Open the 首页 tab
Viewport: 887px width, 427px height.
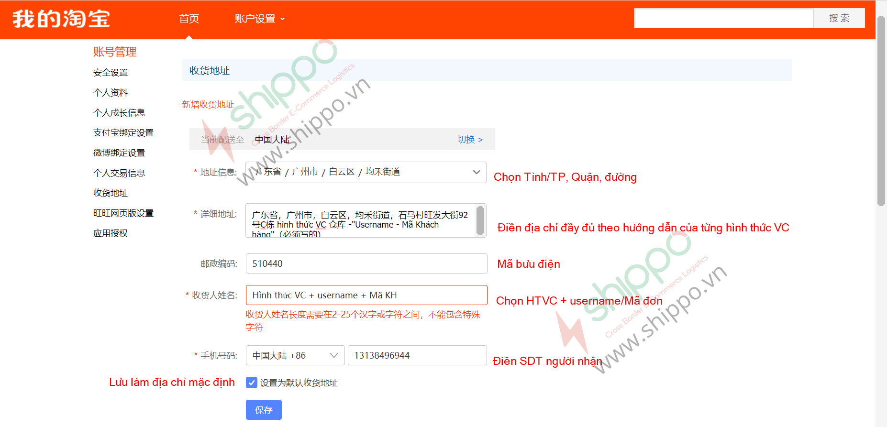(189, 19)
